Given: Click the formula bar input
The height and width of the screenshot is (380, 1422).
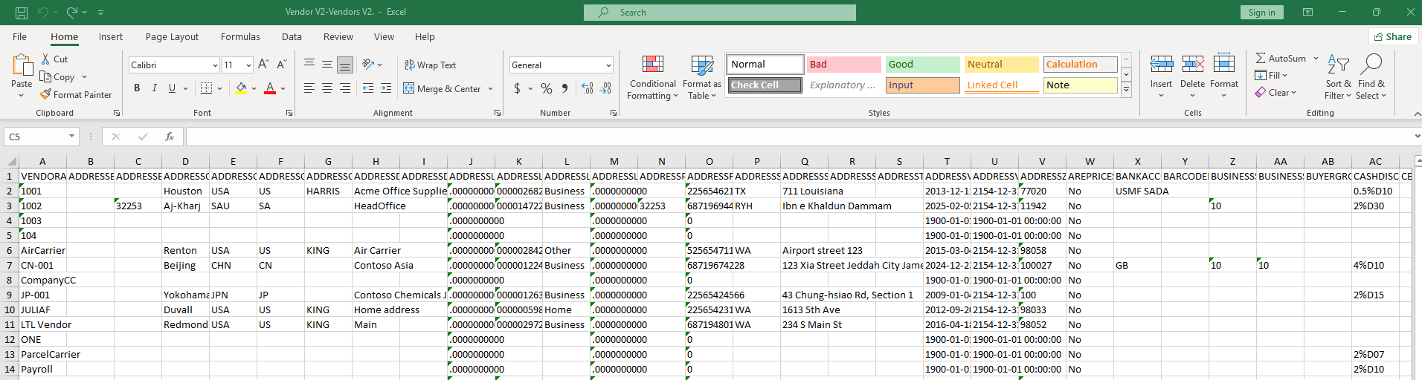Looking at the screenshot, I should (x=799, y=137).
